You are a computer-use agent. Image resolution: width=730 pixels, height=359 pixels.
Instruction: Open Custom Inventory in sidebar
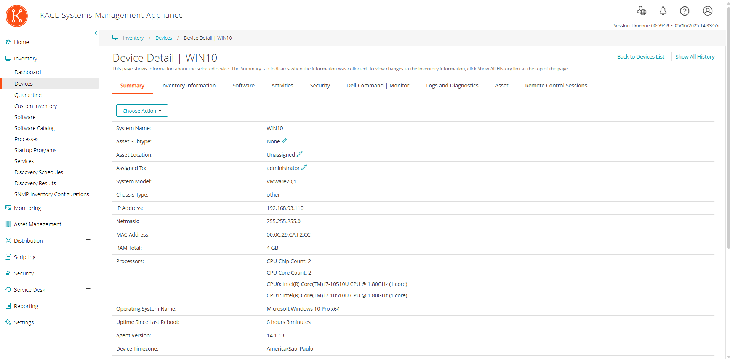pyautogui.click(x=35, y=106)
